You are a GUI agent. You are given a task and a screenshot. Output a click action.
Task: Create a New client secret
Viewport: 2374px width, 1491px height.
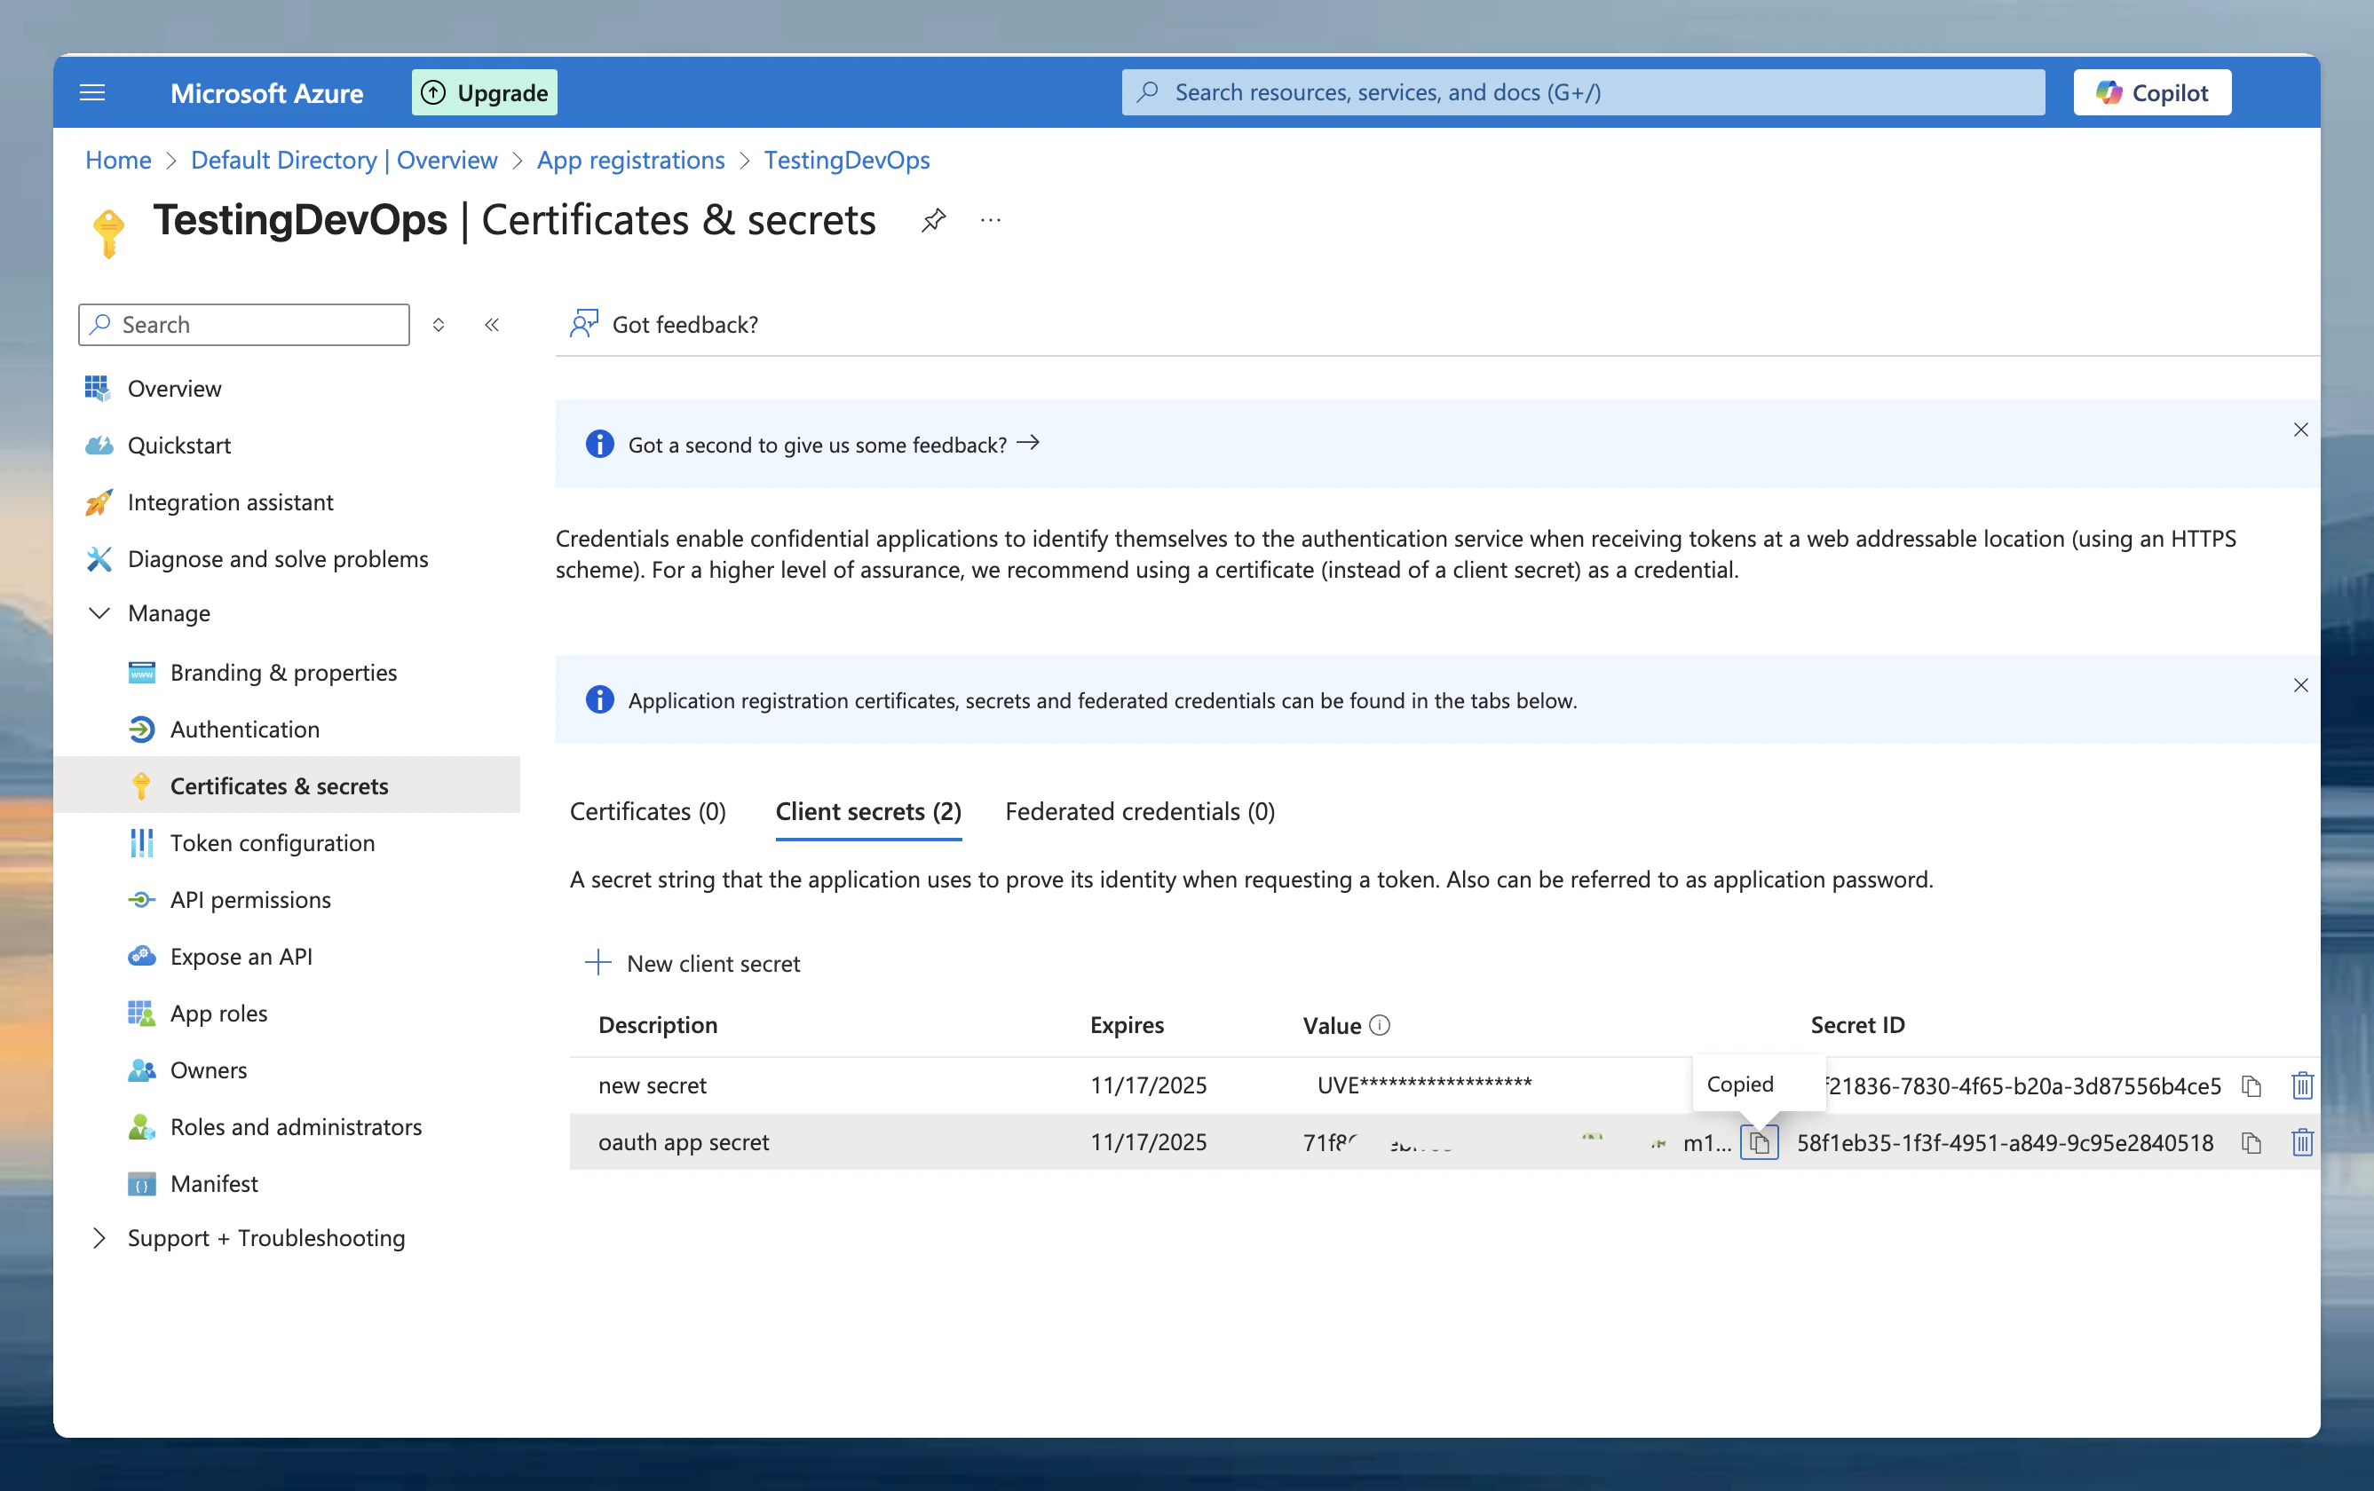pyautogui.click(x=693, y=963)
